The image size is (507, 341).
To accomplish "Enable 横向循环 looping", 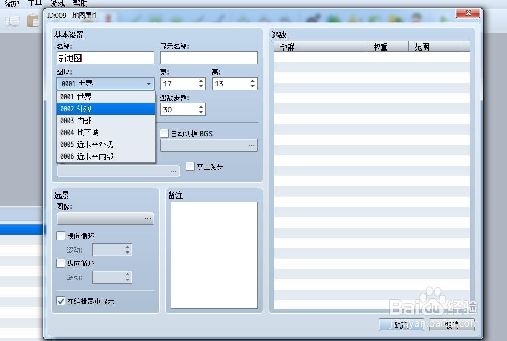I will pyautogui.click(x=61, y=235).
